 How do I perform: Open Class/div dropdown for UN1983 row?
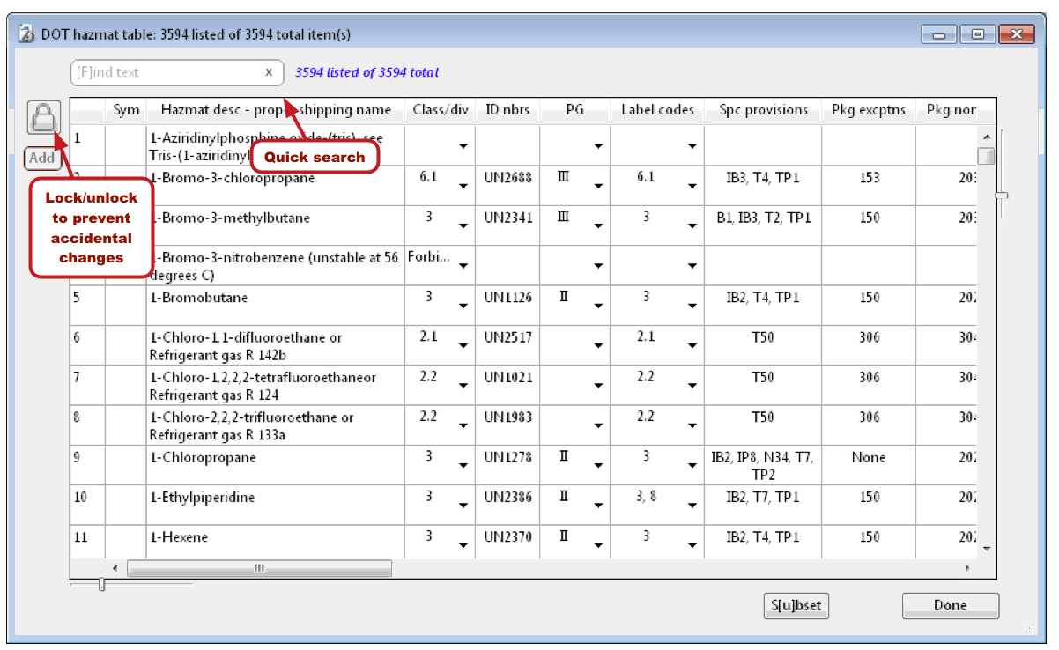[463, 425]
